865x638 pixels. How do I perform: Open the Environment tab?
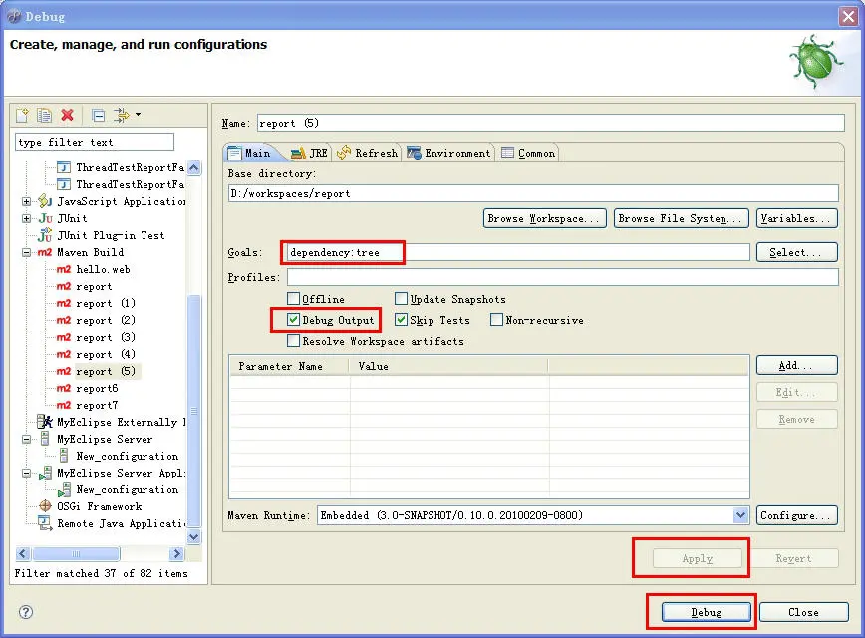coord(448,153)
